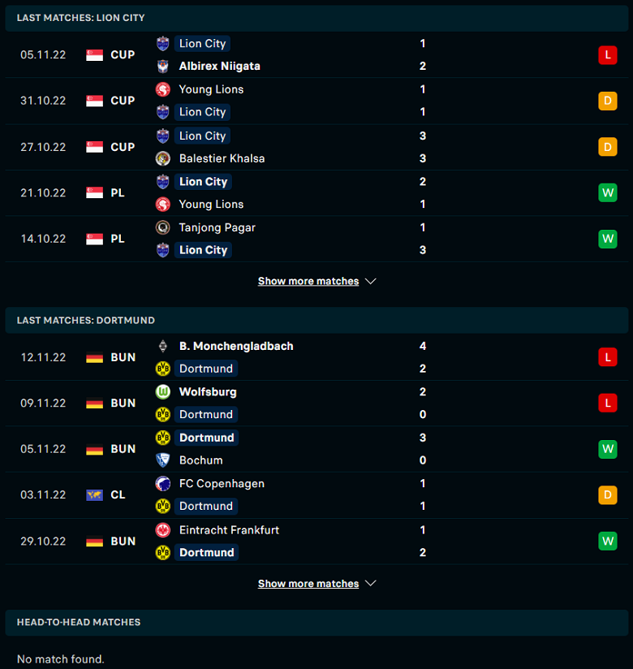Viewport: 633px width, 669px height.
Task: Click the chevron beside Dortmund's Show more matches
Action: (x=371, y=583)
